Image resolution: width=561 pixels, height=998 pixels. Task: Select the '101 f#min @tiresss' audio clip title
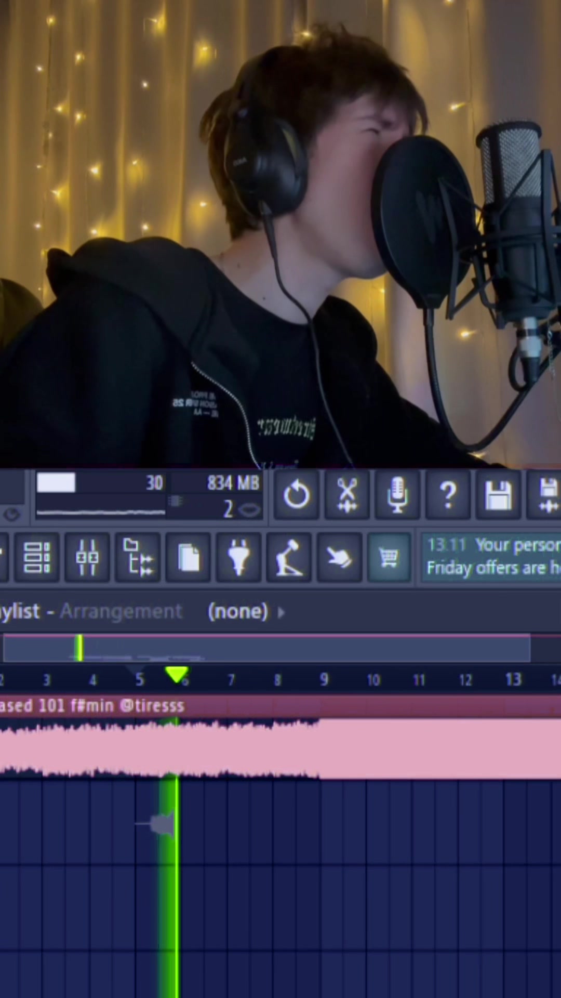[x=92, y=706]
